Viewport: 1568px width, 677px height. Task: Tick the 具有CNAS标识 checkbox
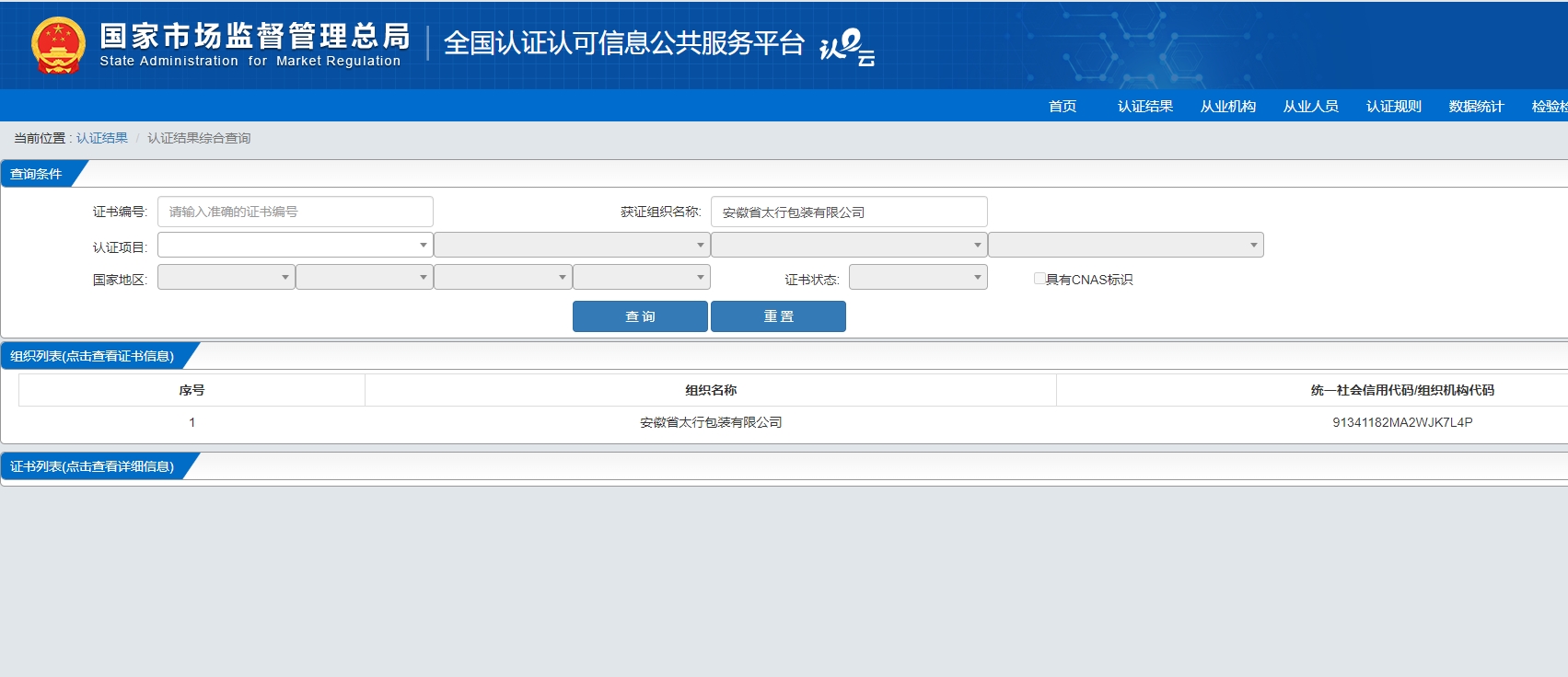point(1040,278)
